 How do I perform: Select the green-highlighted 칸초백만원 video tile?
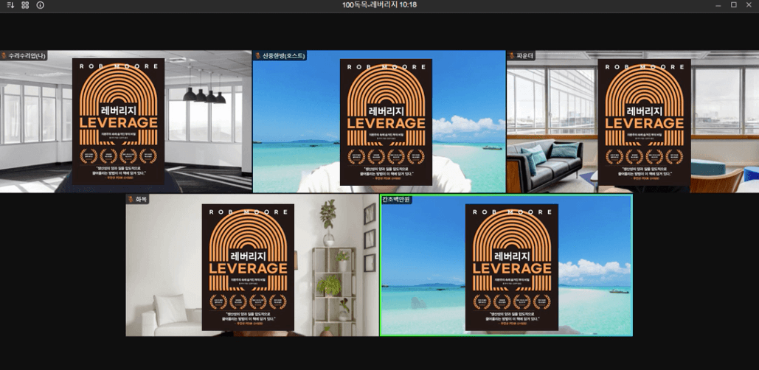pyautogui.click(x=506, y=265)
